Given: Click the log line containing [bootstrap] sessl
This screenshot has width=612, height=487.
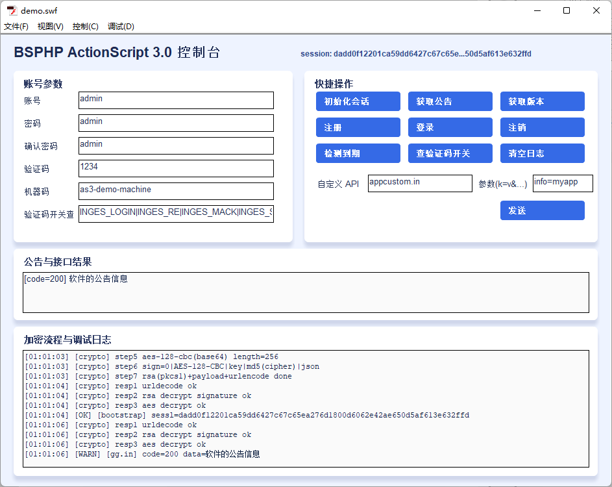Looking at the screenshot, I should pyautogui.click(x=247, y=415).
